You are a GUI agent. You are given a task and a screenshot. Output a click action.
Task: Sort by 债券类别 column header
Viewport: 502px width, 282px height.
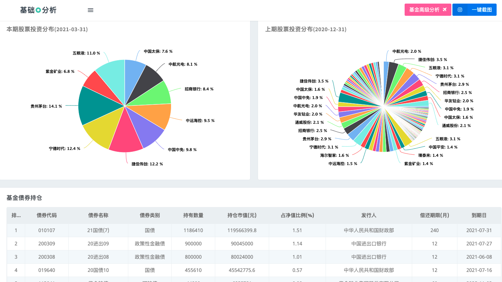click(150, 215)
